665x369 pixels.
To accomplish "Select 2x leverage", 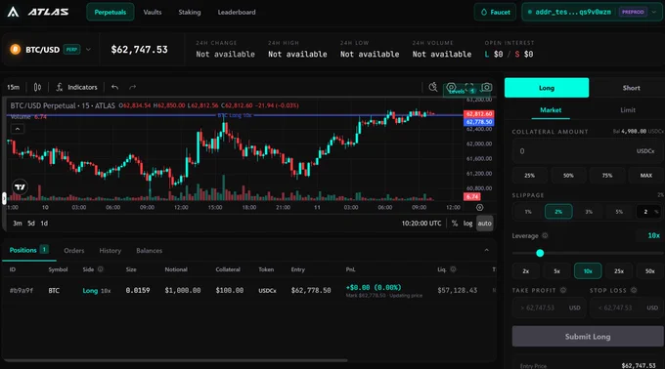I will pos(526,270).
